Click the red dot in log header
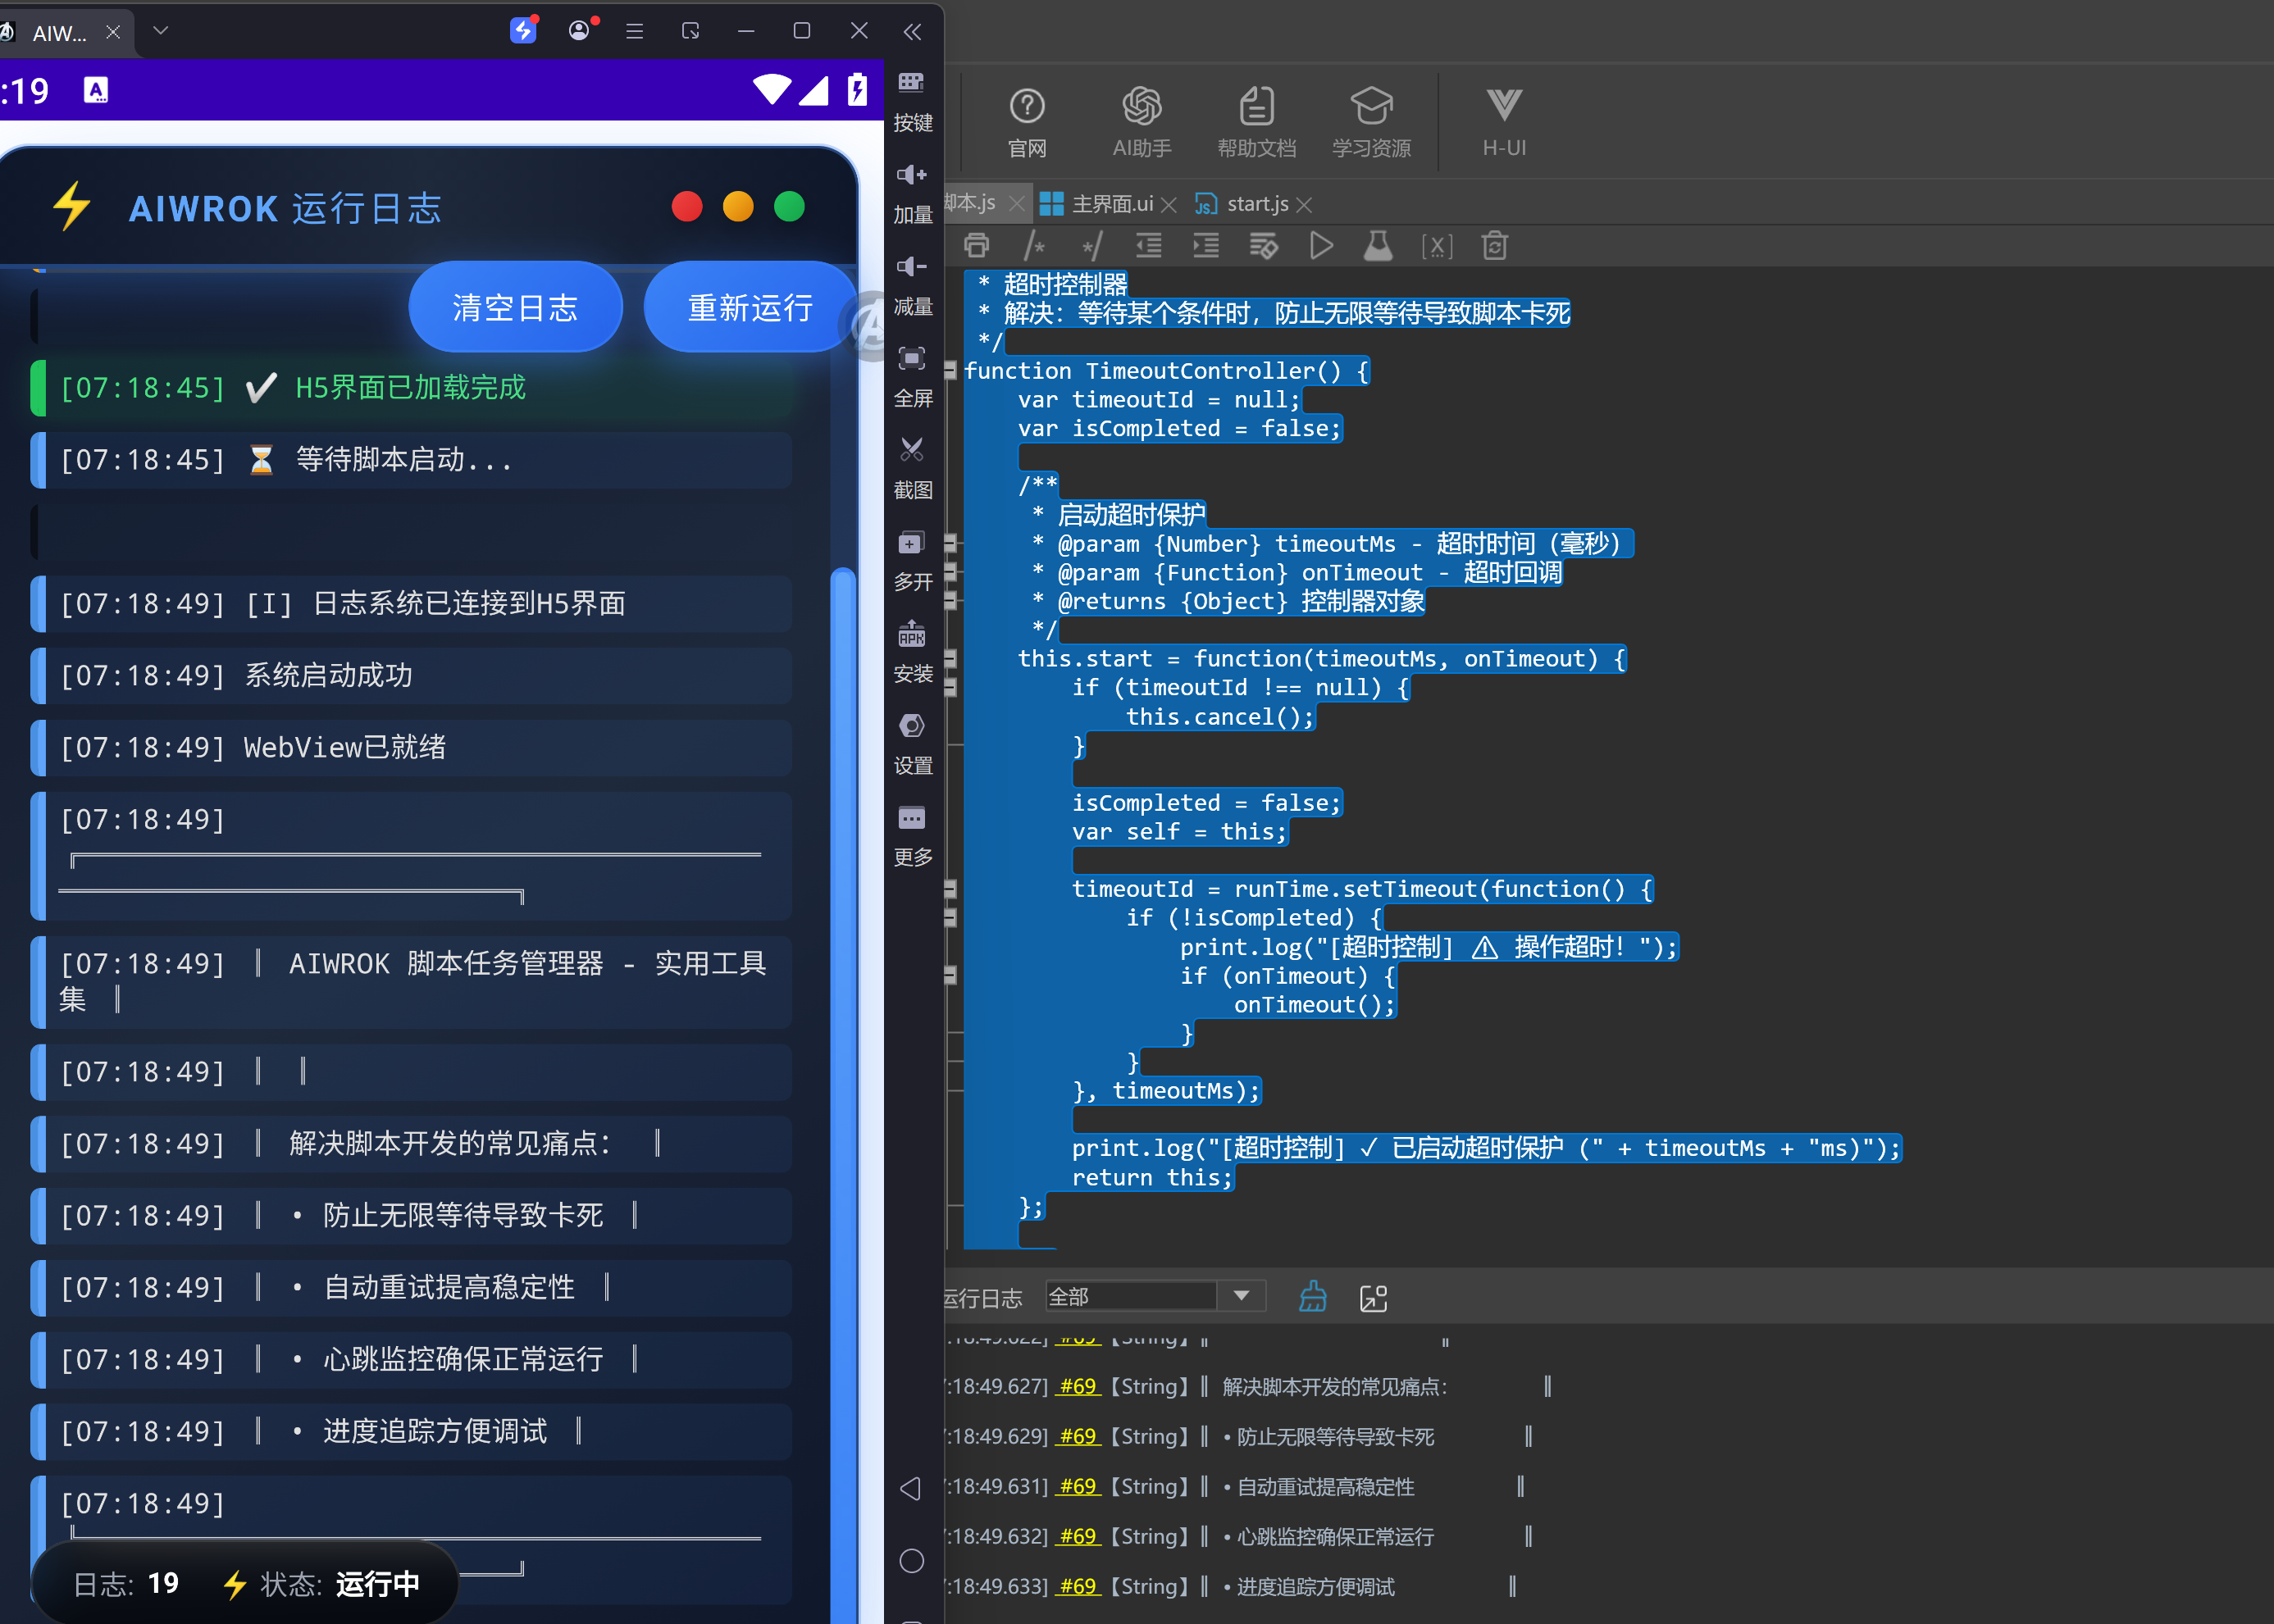This screenshot has height=1624, width=2274. pyautogui.click(x=687, y=207)
